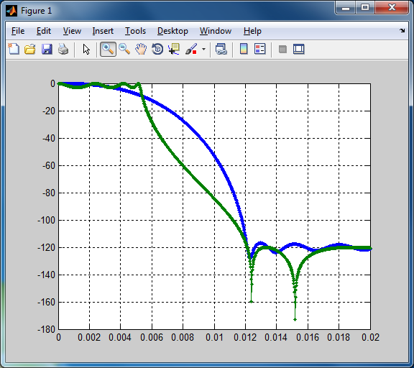Save the figure using the floppy icon
The height and width of the screenshot is (368, 414).
(x=47, y=49)
